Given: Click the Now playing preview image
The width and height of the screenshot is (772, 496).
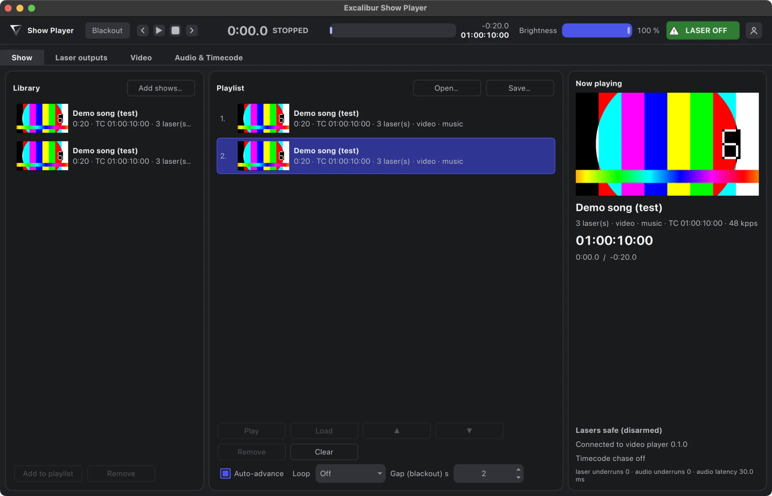Looking at the screenshot, I should pyautogui.click(x=667, y=144).
